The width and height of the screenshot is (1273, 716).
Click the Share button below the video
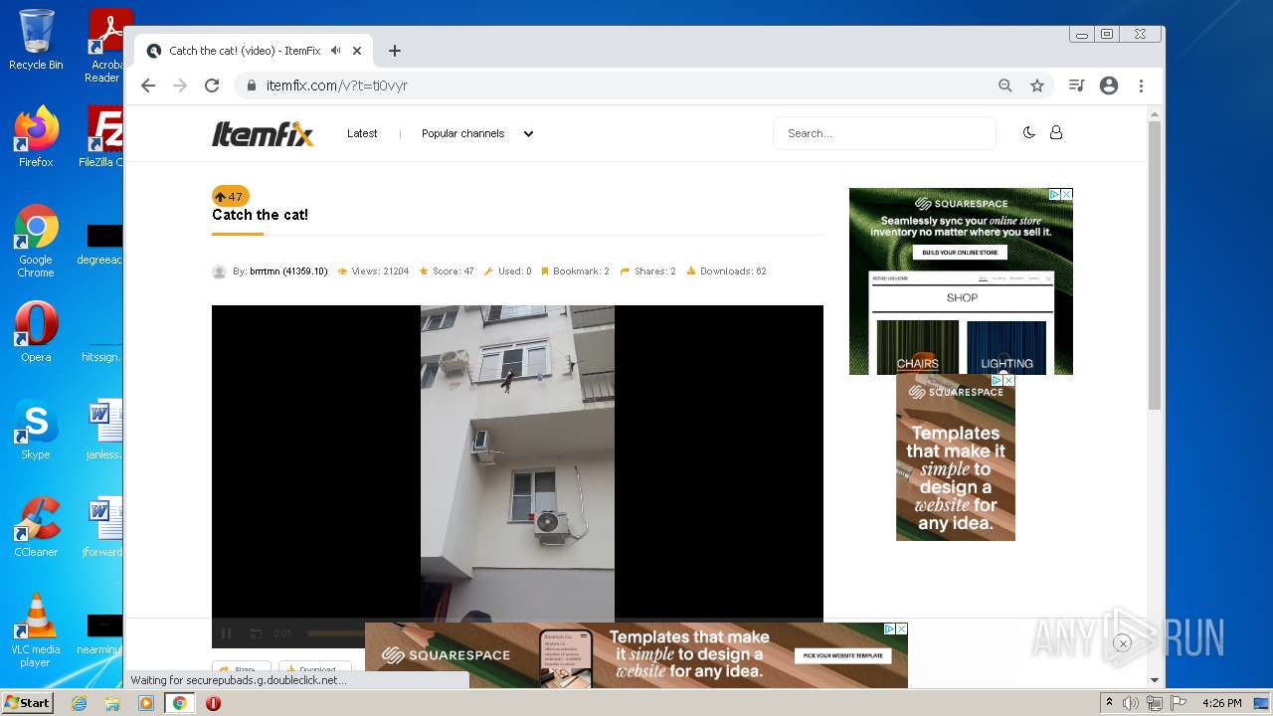click(241, 669)
